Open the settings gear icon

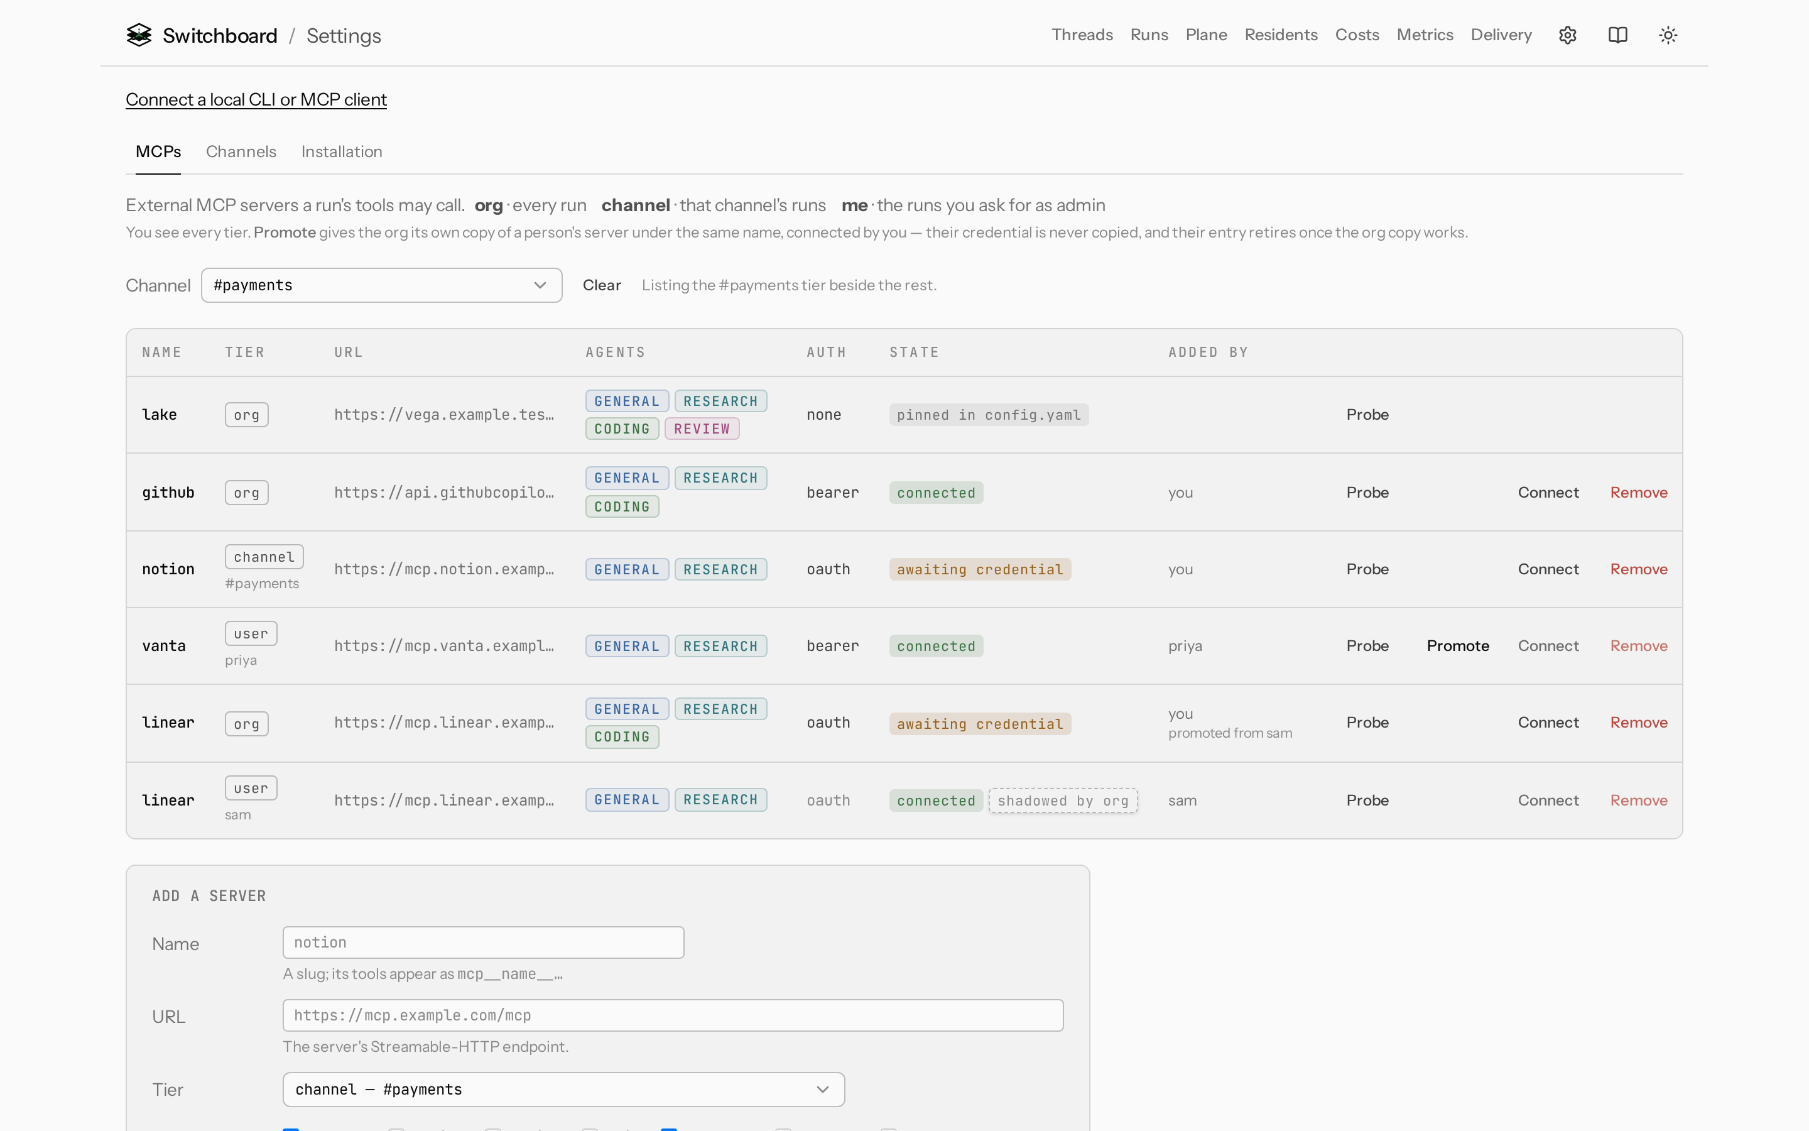[x=1568, y=35]
